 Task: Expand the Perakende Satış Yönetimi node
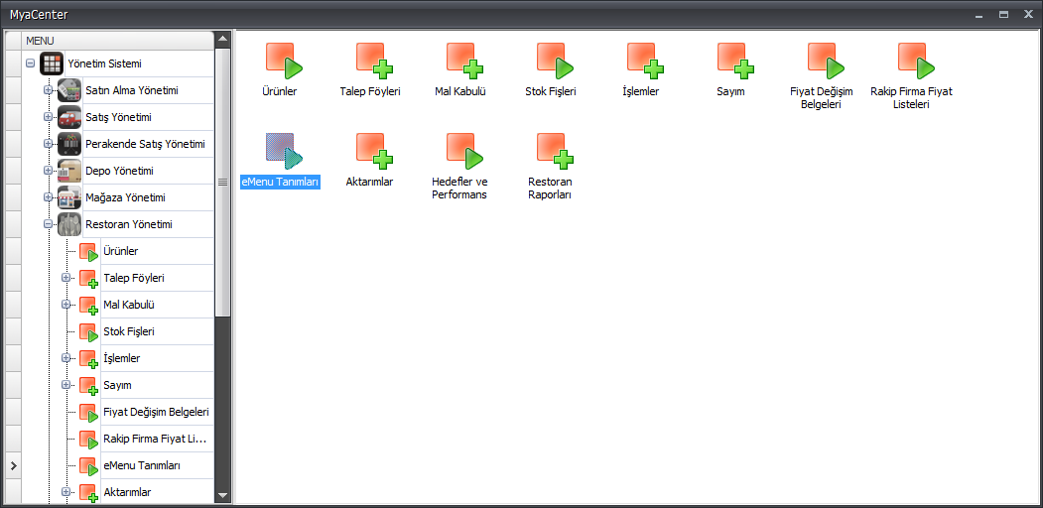[48, 144]
